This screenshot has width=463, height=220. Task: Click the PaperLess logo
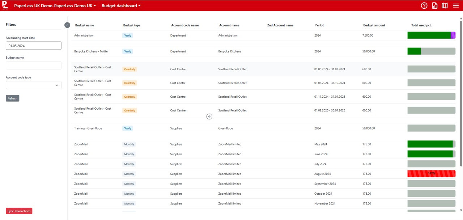click(x=5, y=5)
